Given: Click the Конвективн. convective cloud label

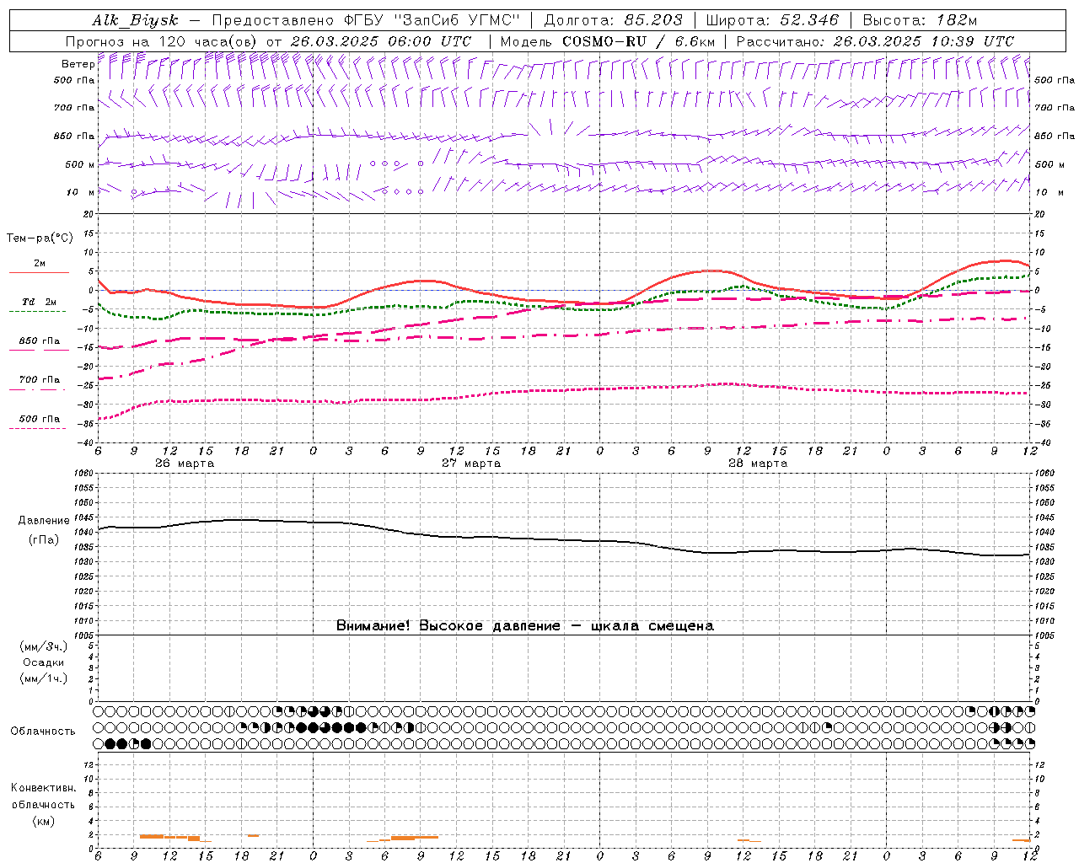Looking at the screenshot, I should (x=43, y=788).
